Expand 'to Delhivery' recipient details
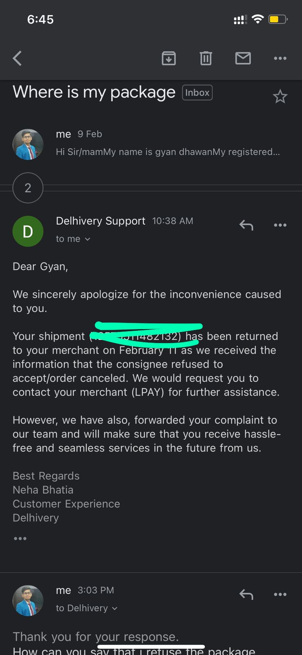The height and width of the screenshot is (655, 302). pyautogui.click(x=87, y=608)
